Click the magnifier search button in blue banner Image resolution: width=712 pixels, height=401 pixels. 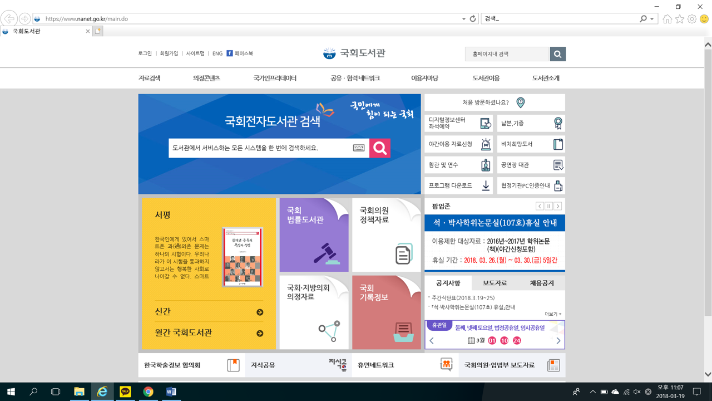[x=380, y=148]
